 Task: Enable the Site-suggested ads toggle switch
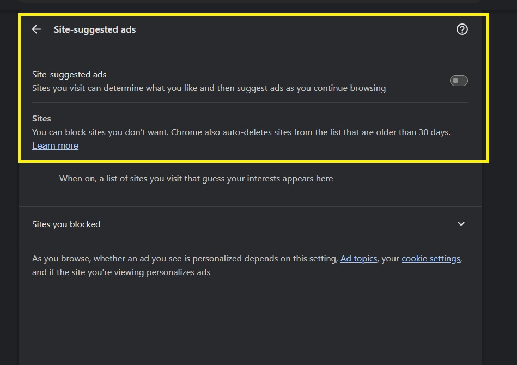pyautogui.click(x=459, y=81)
